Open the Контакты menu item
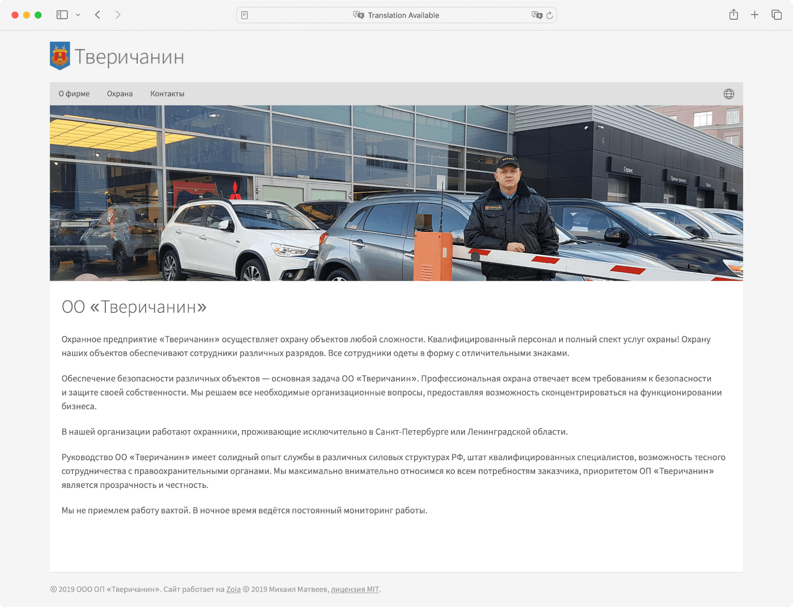This screenshot has height=607, width=793. [x=168, y=94]
